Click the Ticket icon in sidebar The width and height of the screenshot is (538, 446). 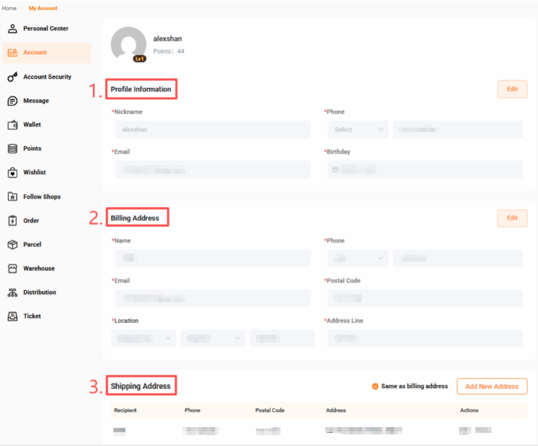(x=13, y=316)
